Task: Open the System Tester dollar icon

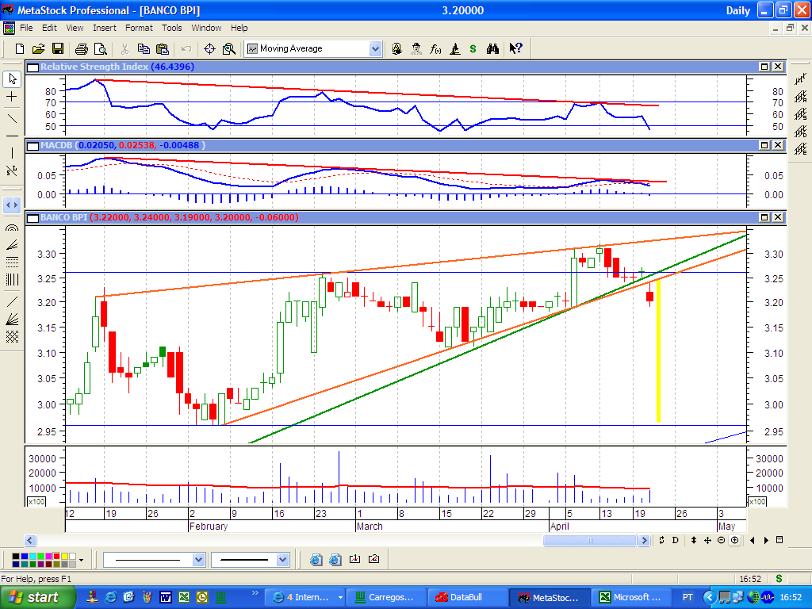Action: click(473, 48)
